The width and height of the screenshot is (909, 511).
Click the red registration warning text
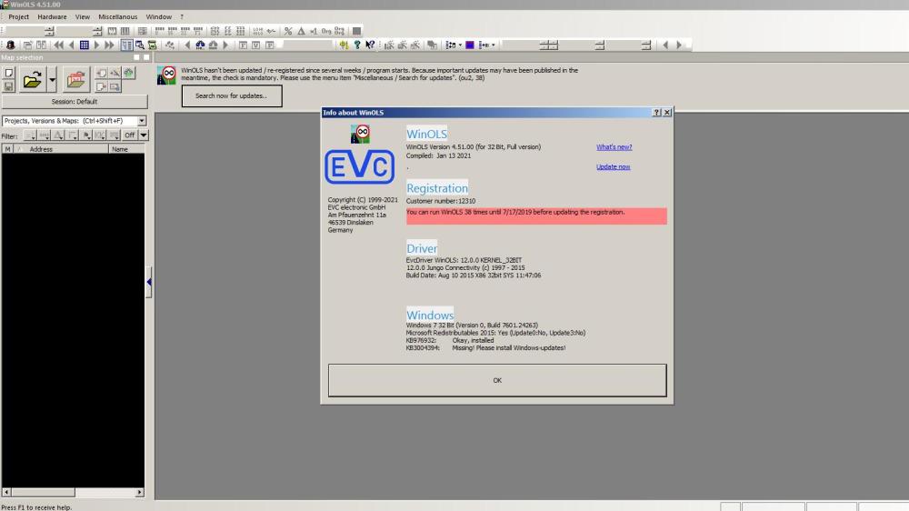515,212
